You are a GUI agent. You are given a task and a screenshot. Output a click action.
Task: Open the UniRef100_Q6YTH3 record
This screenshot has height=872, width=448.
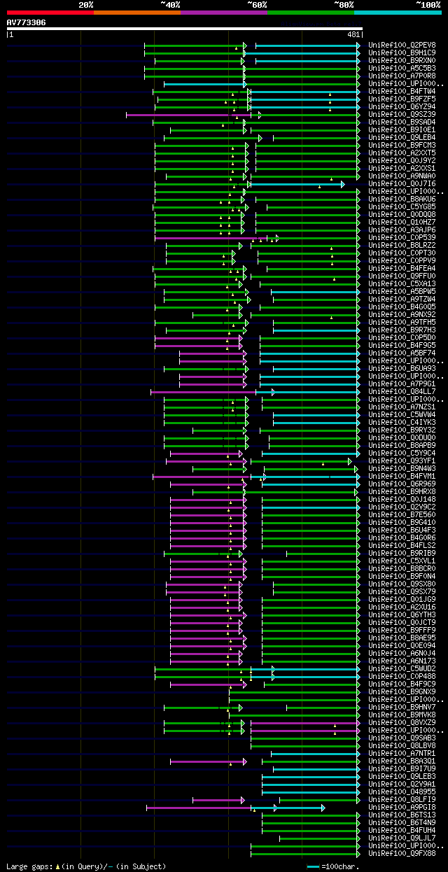point(402,614)
